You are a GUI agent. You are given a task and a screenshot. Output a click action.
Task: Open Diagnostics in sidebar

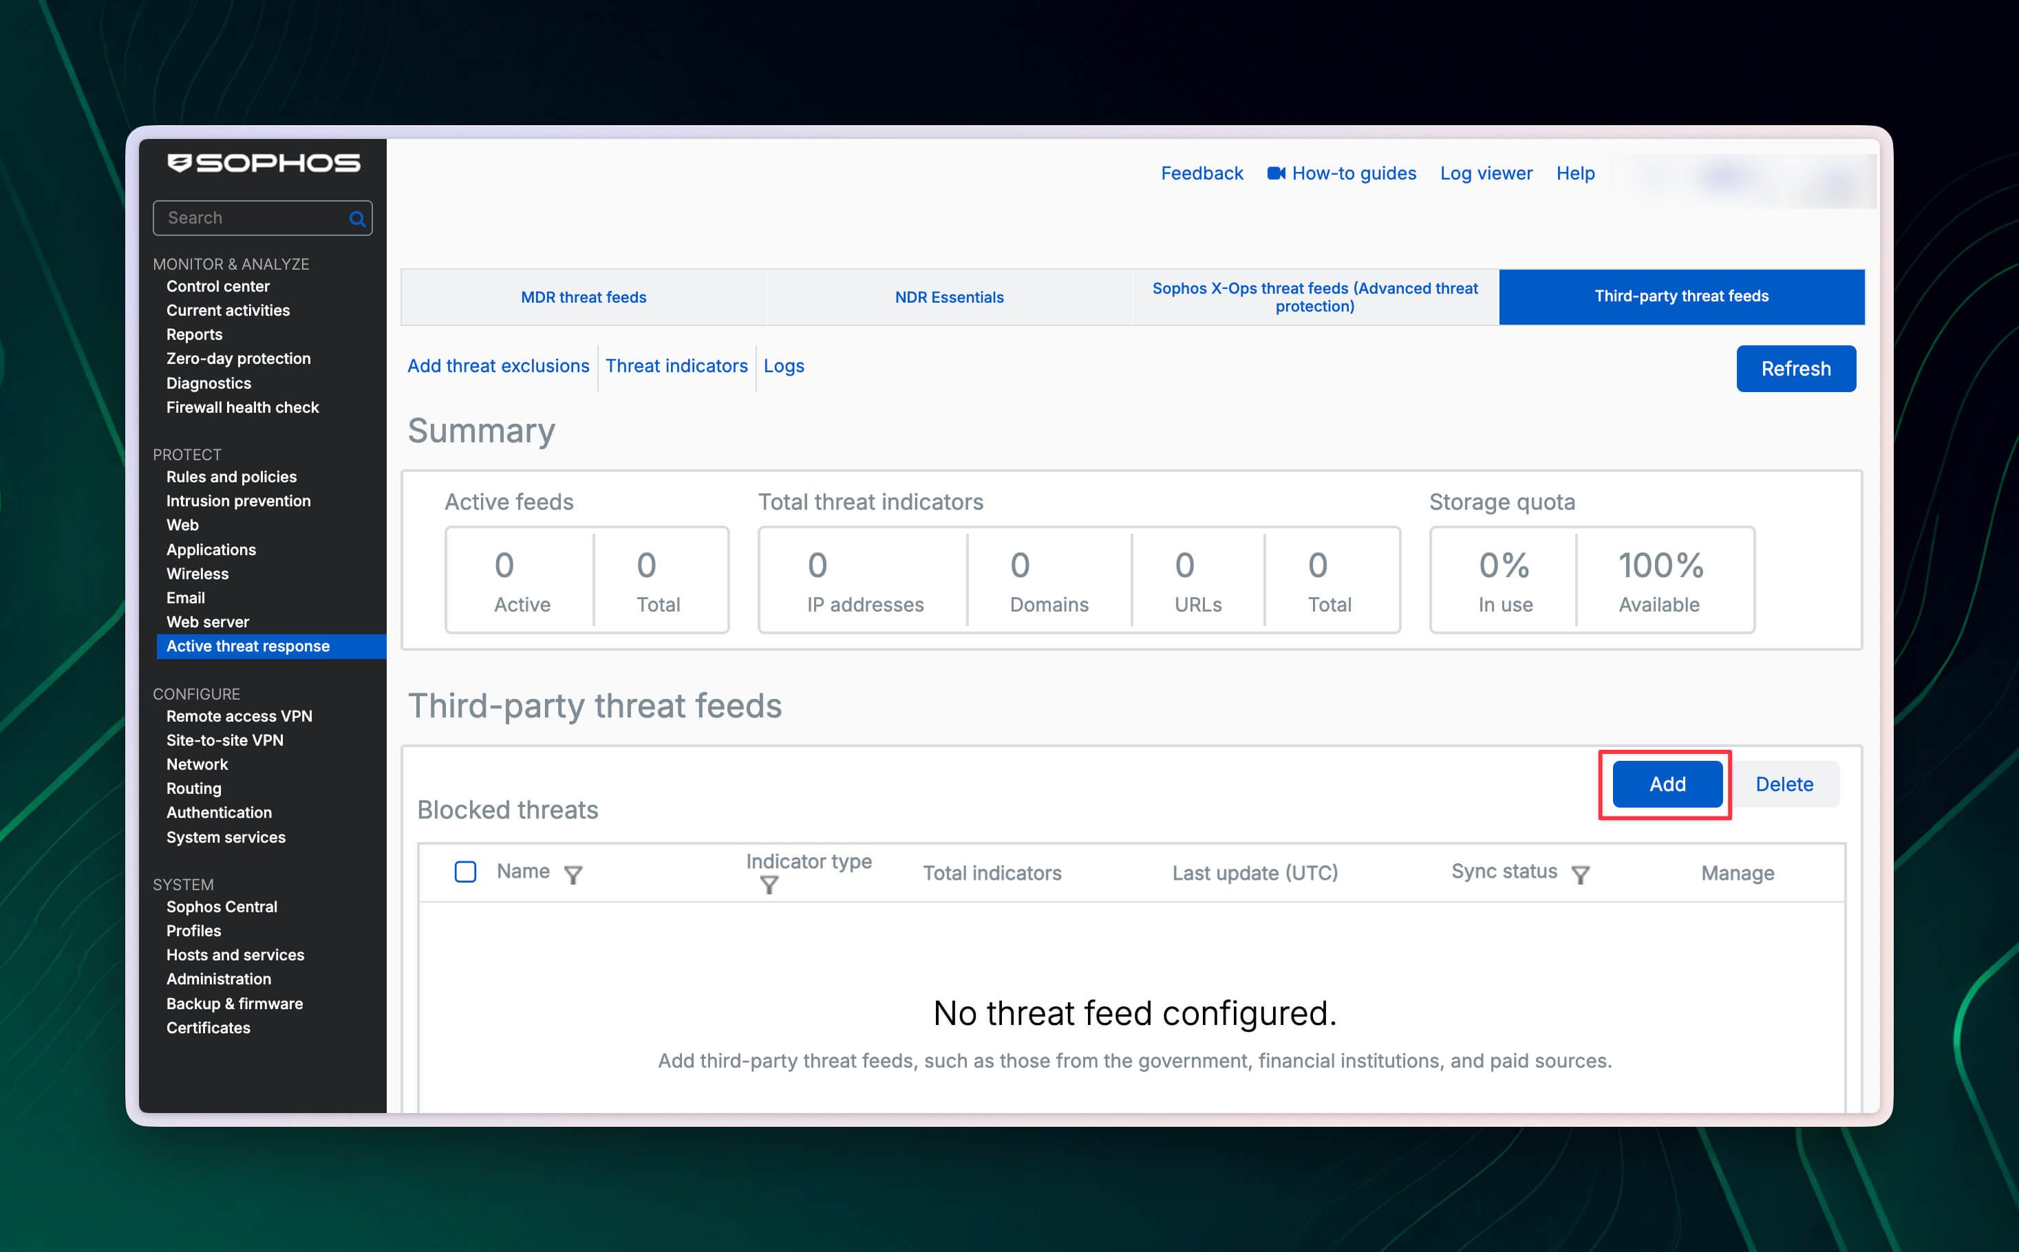(209, 383)
